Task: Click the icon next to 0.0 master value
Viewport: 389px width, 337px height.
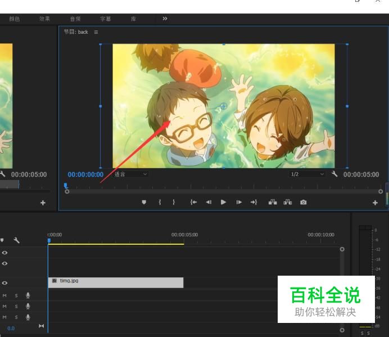Action: click(x=42, y=326)
